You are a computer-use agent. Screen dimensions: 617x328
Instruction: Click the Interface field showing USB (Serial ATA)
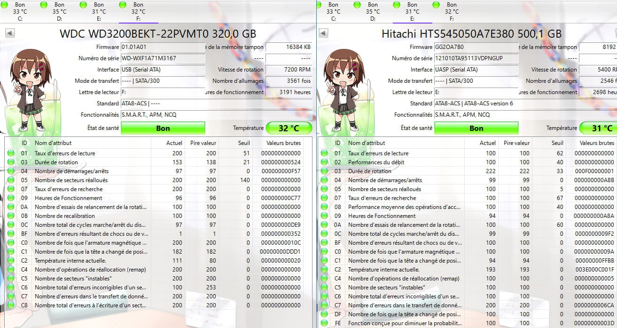click(x=163, y=70)
